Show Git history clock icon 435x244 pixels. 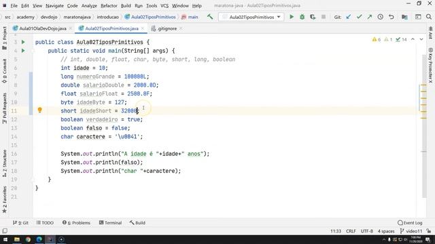pyautogui.click(x=381, y=17)
